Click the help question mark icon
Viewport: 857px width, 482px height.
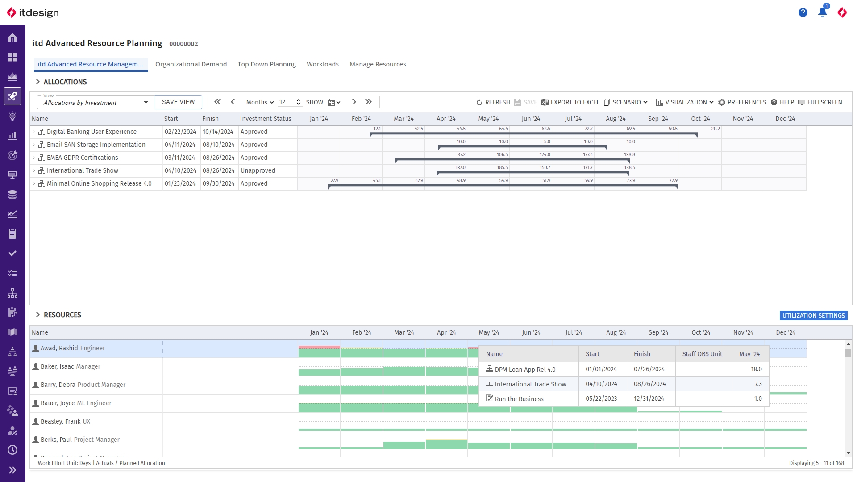803,12
